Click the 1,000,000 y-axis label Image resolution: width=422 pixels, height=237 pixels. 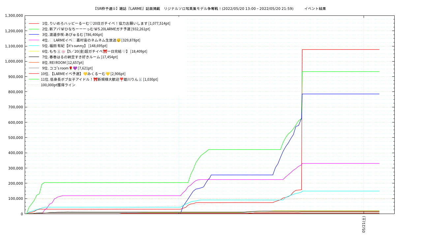(14, 61)
